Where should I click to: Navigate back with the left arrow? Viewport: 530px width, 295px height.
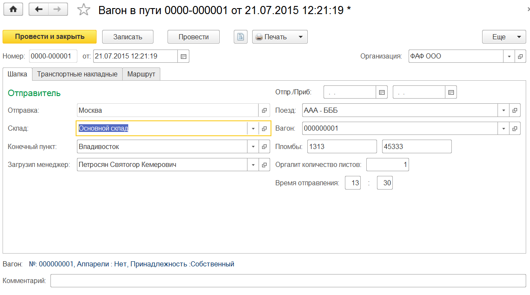coord(39,9)
